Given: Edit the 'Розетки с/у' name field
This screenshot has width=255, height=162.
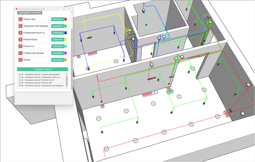Looking at the screenshot, I should [x=36, y=46].
